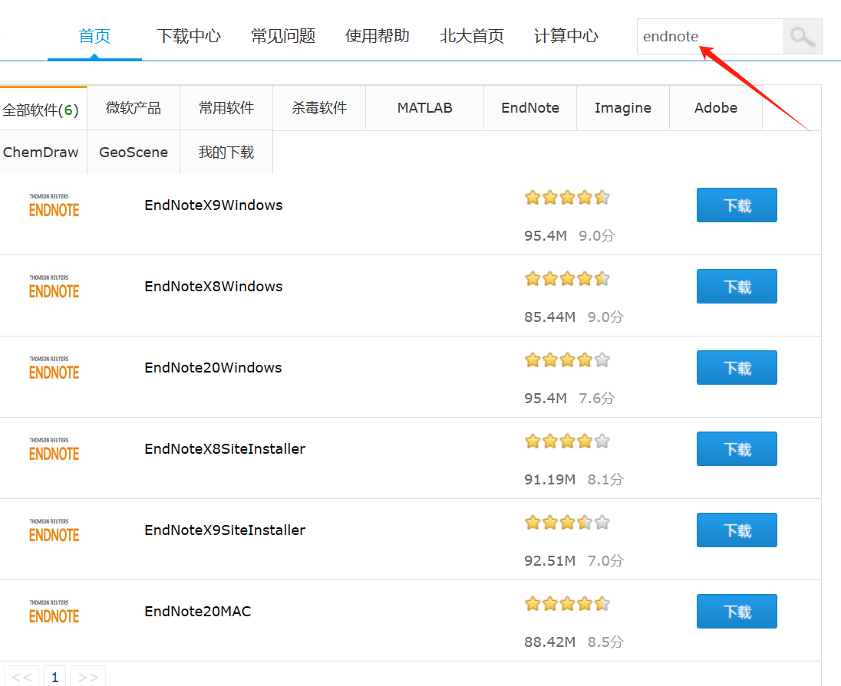Click the EndNoteX9Windows product logo
Image resolution: width=841 pixels, height=686 pixels.
pyautogui.click(x=54, y=205)
